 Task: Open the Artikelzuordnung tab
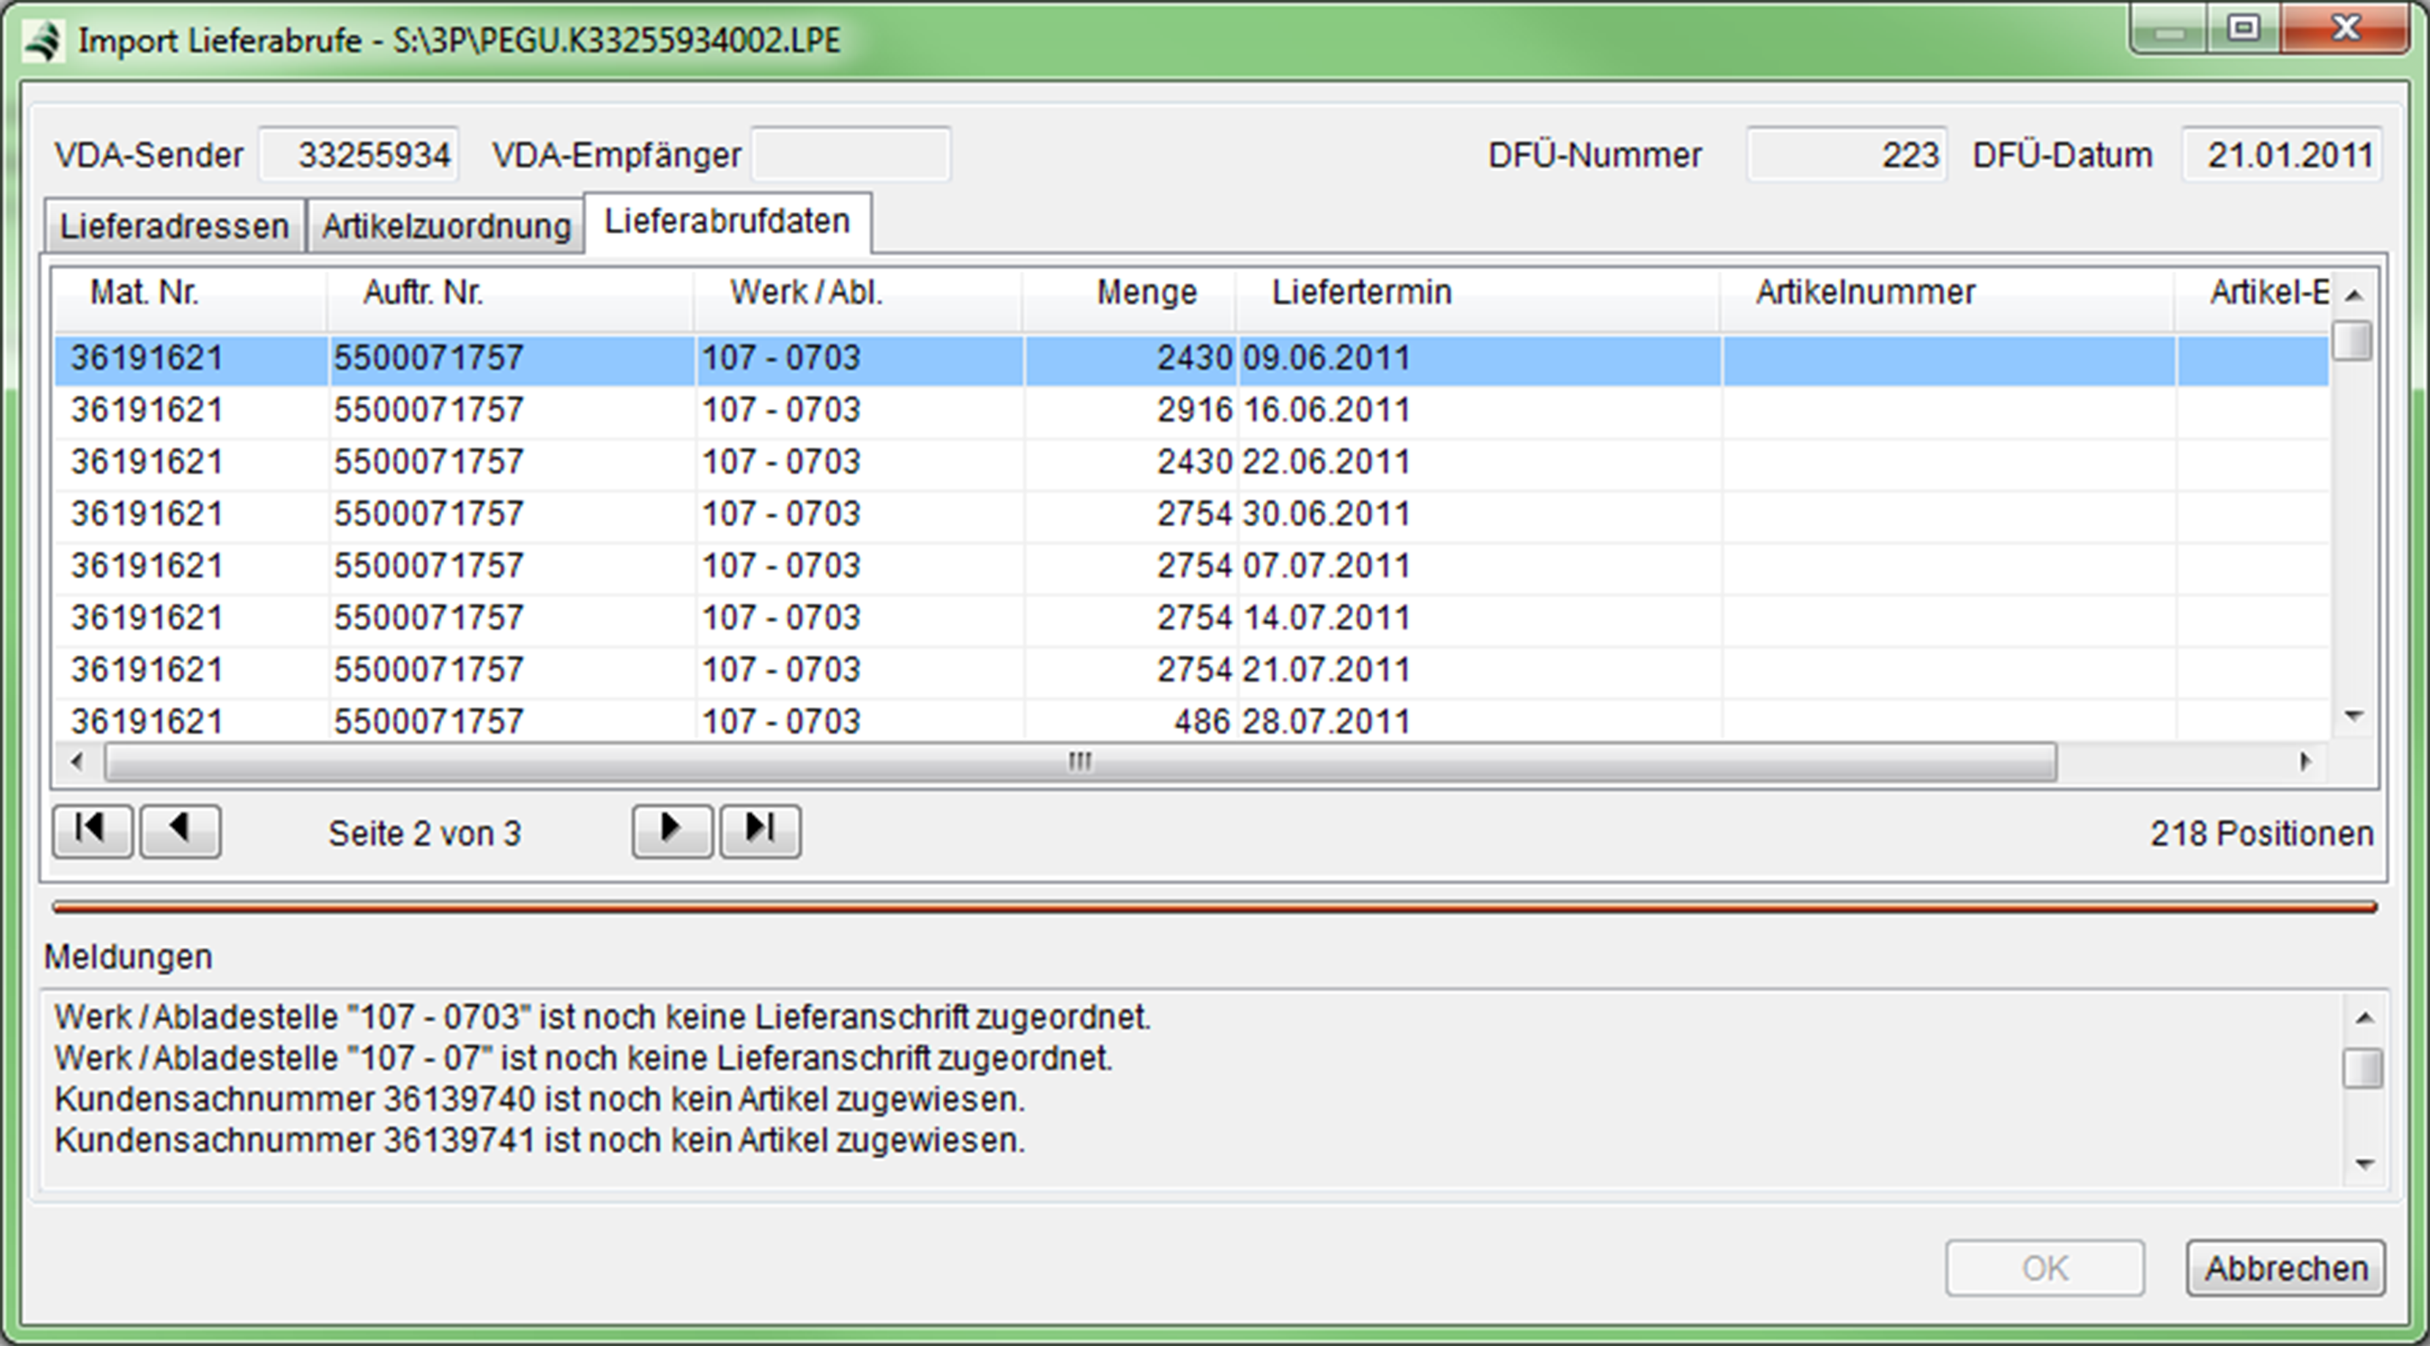tap(446, 227)
